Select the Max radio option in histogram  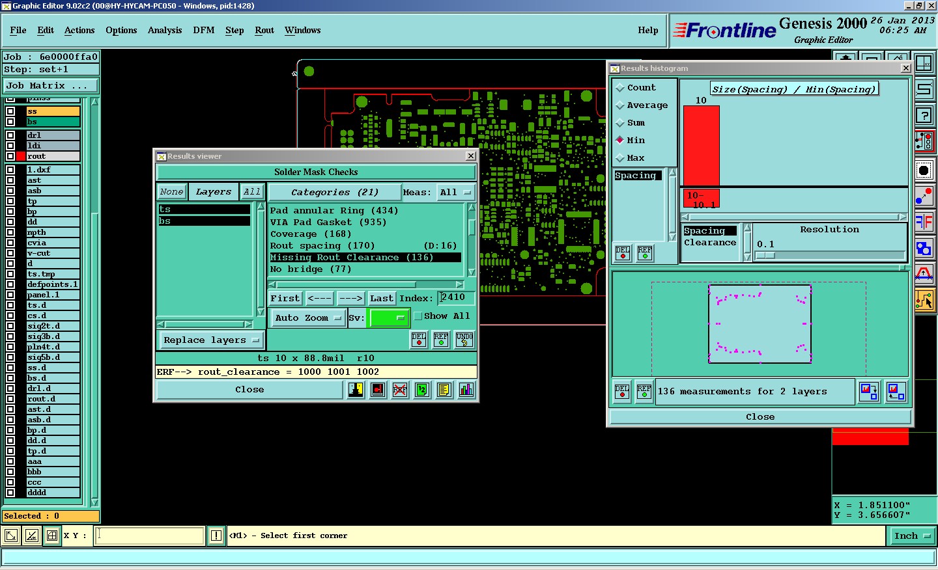pos(620,158)
